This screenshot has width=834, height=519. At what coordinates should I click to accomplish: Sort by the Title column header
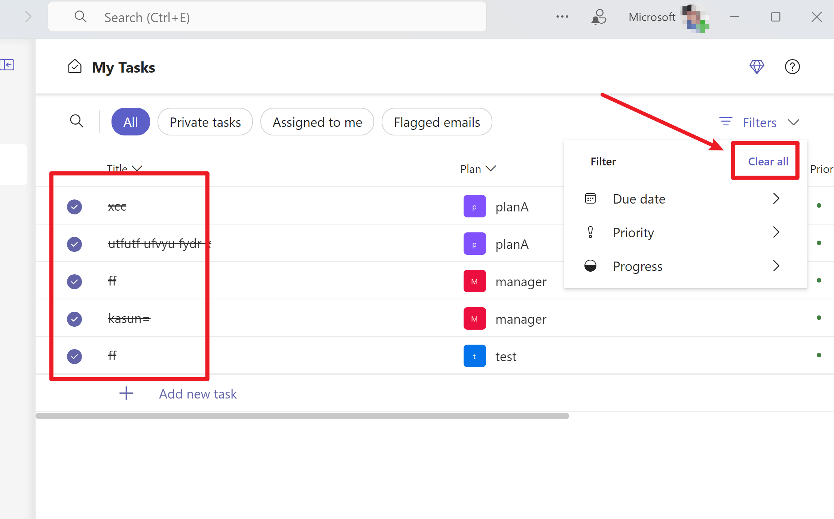[124, 168]
